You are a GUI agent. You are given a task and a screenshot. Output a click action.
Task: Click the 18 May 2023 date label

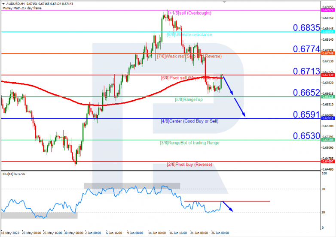point(10,233)
